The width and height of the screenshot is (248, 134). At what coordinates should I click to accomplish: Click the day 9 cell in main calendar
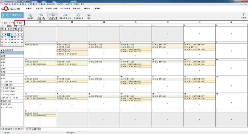pyautogui.click(x=231, y=50)
